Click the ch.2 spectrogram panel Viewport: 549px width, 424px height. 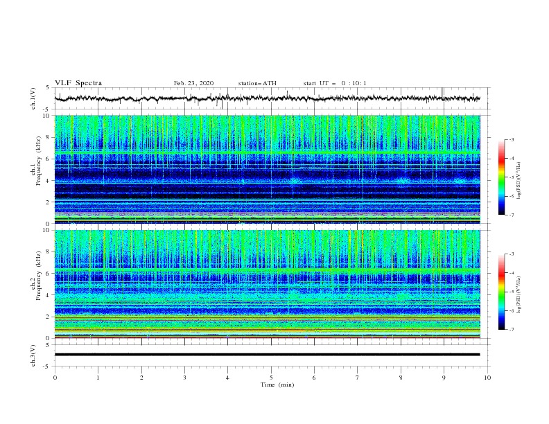(267, 284)
